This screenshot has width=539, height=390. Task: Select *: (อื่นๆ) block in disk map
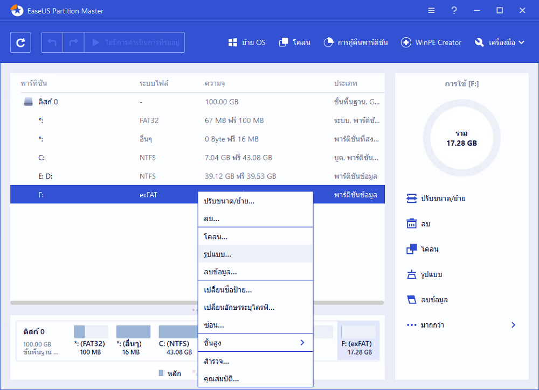coord(133,341)
